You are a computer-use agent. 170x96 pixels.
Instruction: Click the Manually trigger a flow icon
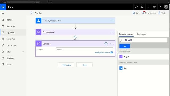click(x=39, y=21)
